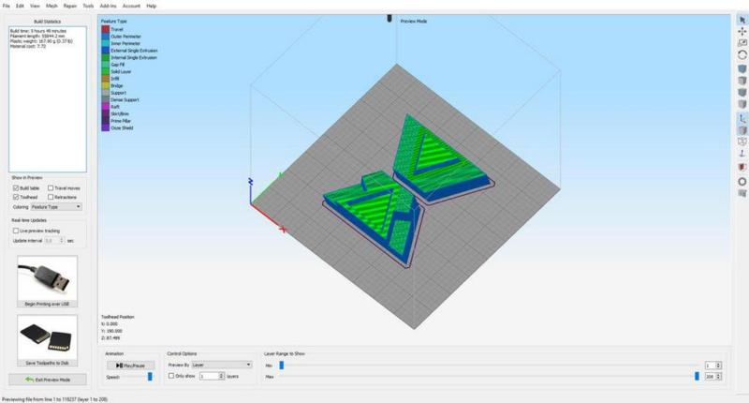Uncheck the Build table checkbox

point(16,187)
